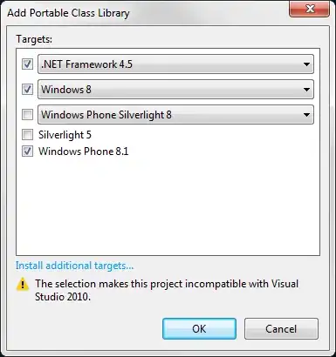This screenshot has height=357, width=336.
Task: Follow the Install additional targets link
Action: [74, 266]
